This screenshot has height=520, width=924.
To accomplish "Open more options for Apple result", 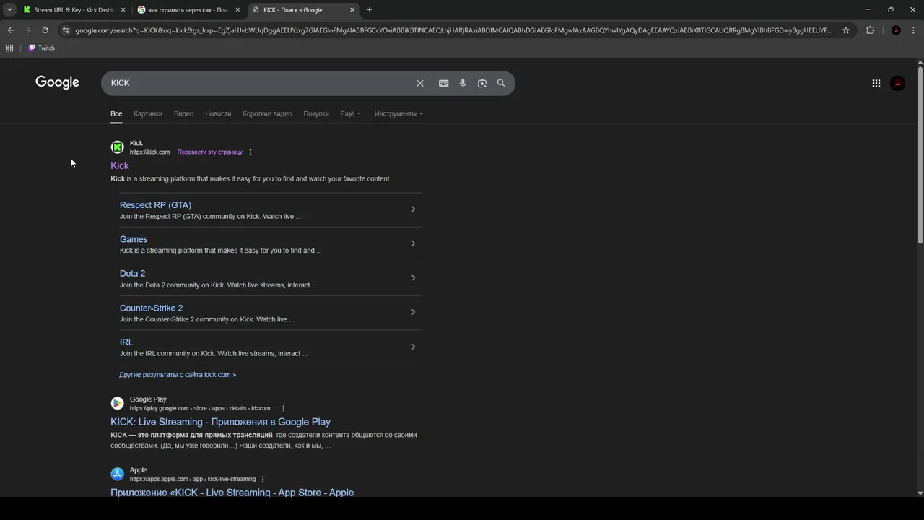I will tap(263, 480).
